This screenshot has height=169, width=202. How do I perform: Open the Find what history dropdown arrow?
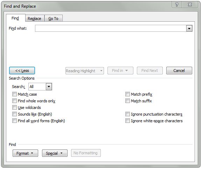click(189, 28)
